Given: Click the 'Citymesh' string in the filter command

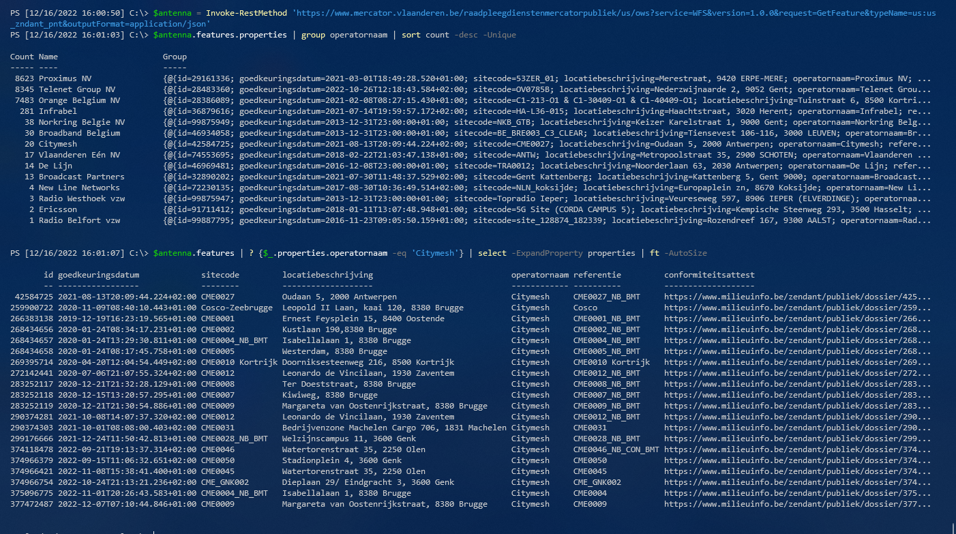Looking at the screenshot, I should 438,253.
